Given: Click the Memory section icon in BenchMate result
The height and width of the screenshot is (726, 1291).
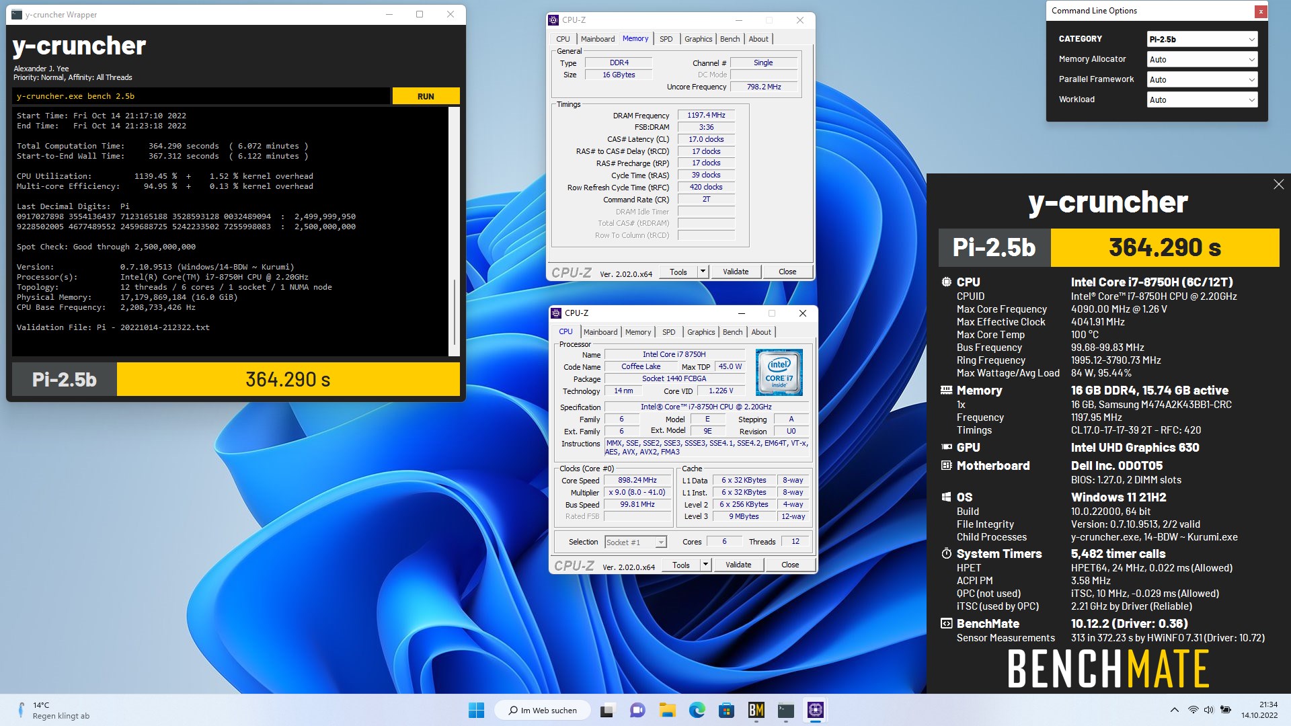Looking at the screenshot, I should click(946, 390).
